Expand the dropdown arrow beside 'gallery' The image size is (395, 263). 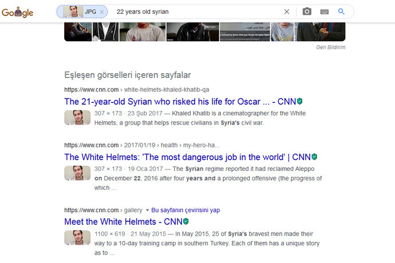pos(147,210)
